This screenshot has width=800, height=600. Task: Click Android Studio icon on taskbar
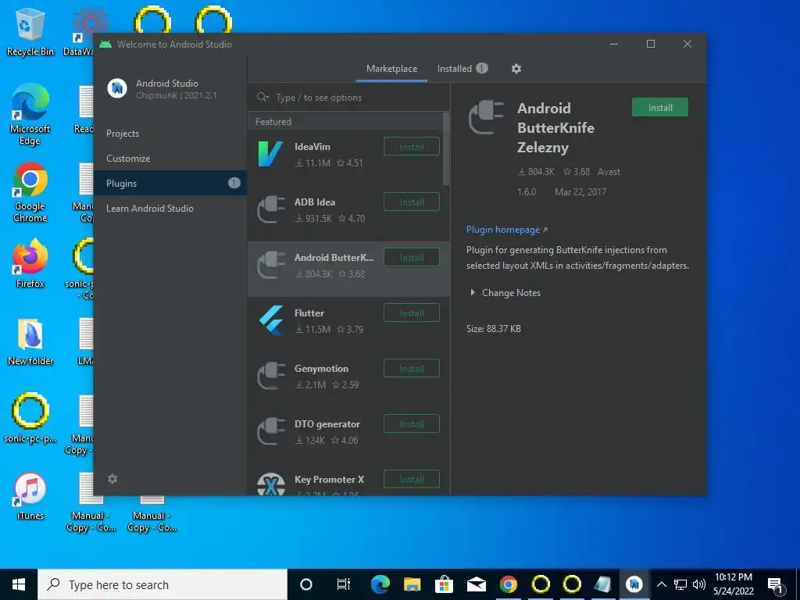[x=634, y=584]
